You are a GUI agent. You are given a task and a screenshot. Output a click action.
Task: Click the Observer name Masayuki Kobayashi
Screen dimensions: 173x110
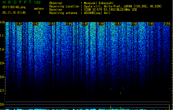pos(99,3)
